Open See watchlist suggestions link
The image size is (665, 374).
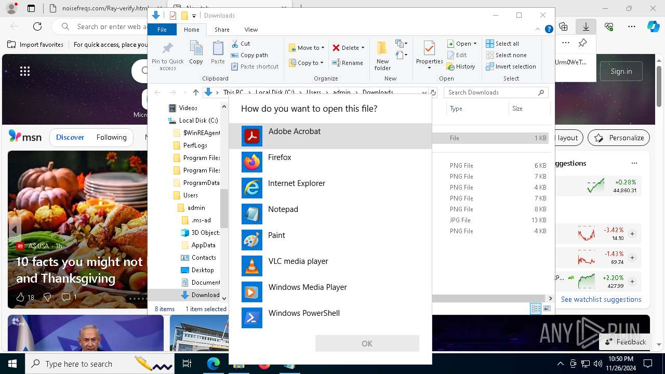pos(601,299)
